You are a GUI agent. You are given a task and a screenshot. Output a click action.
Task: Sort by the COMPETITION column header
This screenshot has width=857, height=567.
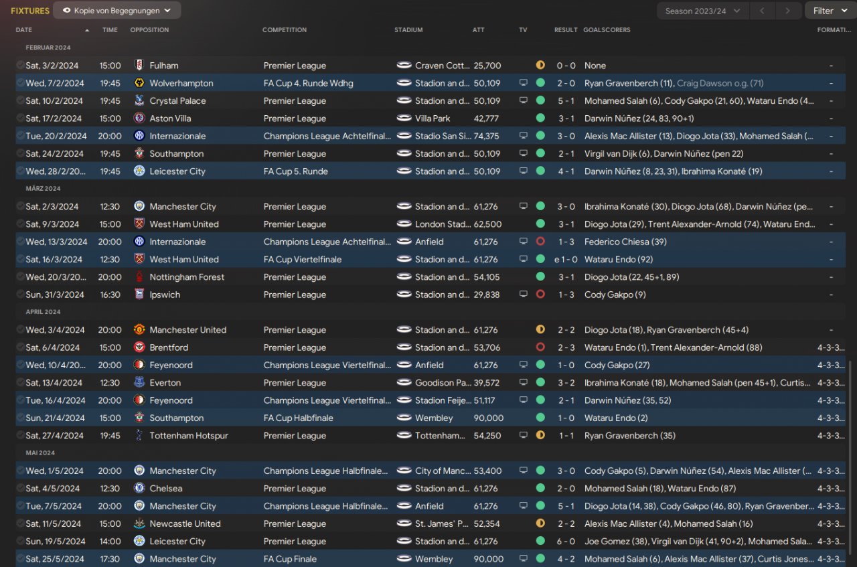pos(285,30)
